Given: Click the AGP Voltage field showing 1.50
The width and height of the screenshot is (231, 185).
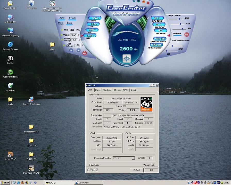Looking at the screenshot, I should pos(78,45).
